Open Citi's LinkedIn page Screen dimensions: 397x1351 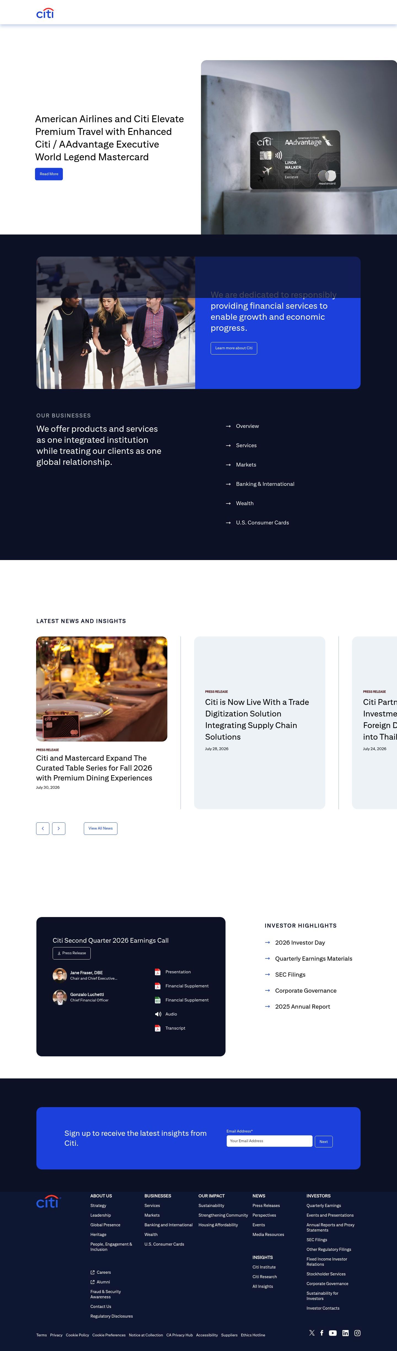tap(345, 1333)
